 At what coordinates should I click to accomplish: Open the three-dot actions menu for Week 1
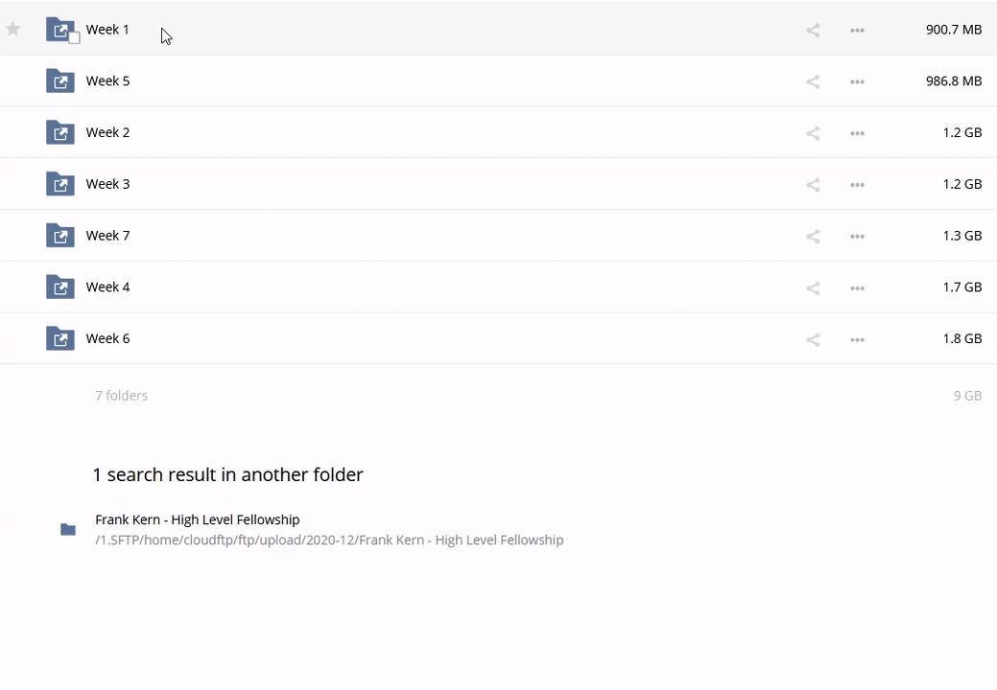(x=857, y=31)
